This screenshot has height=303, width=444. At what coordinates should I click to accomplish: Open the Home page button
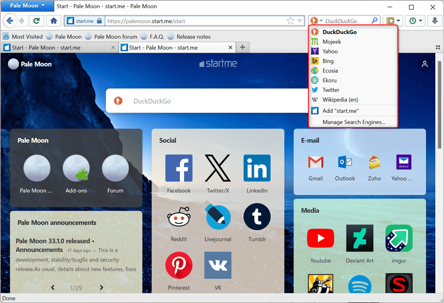53,21
